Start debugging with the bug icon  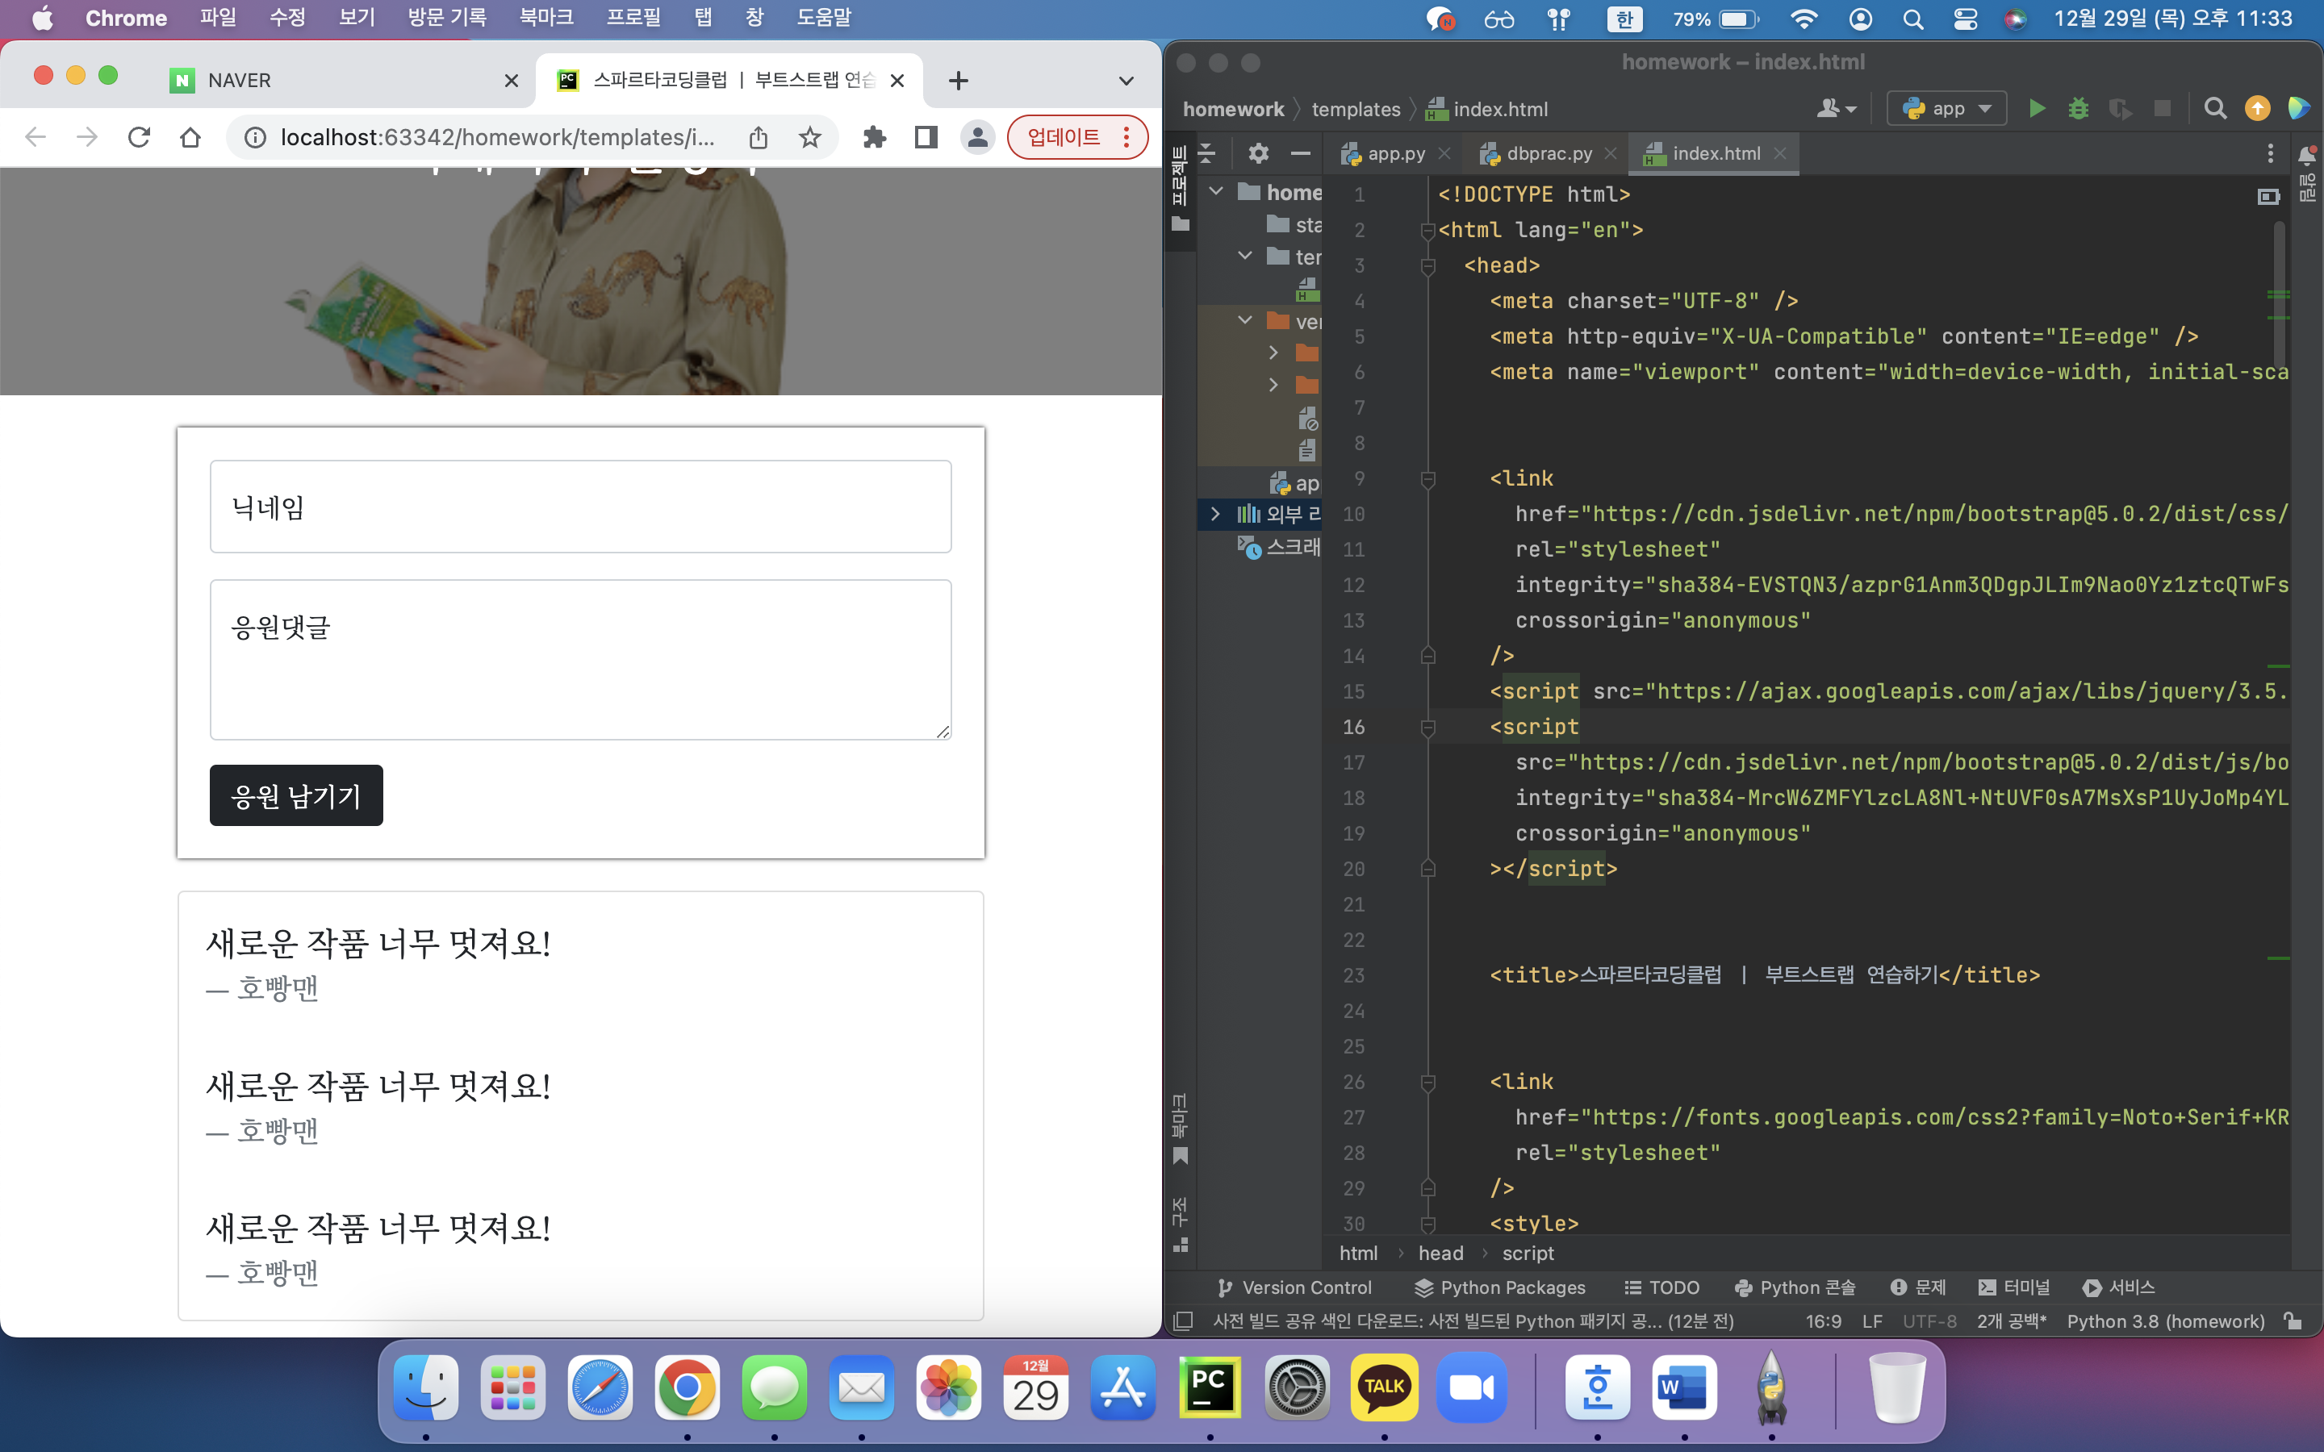[x=2078, y=109]
